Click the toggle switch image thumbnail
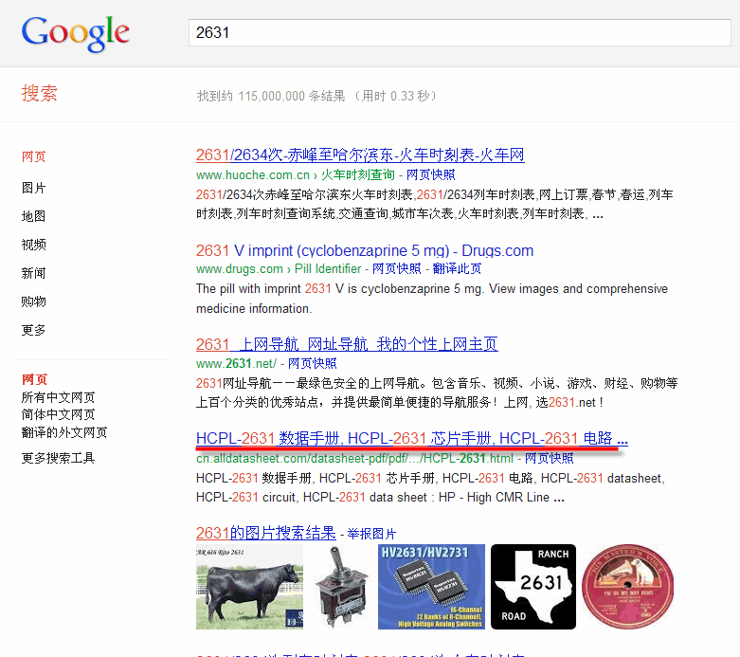The image size is (740, 657). coord(340,586)
